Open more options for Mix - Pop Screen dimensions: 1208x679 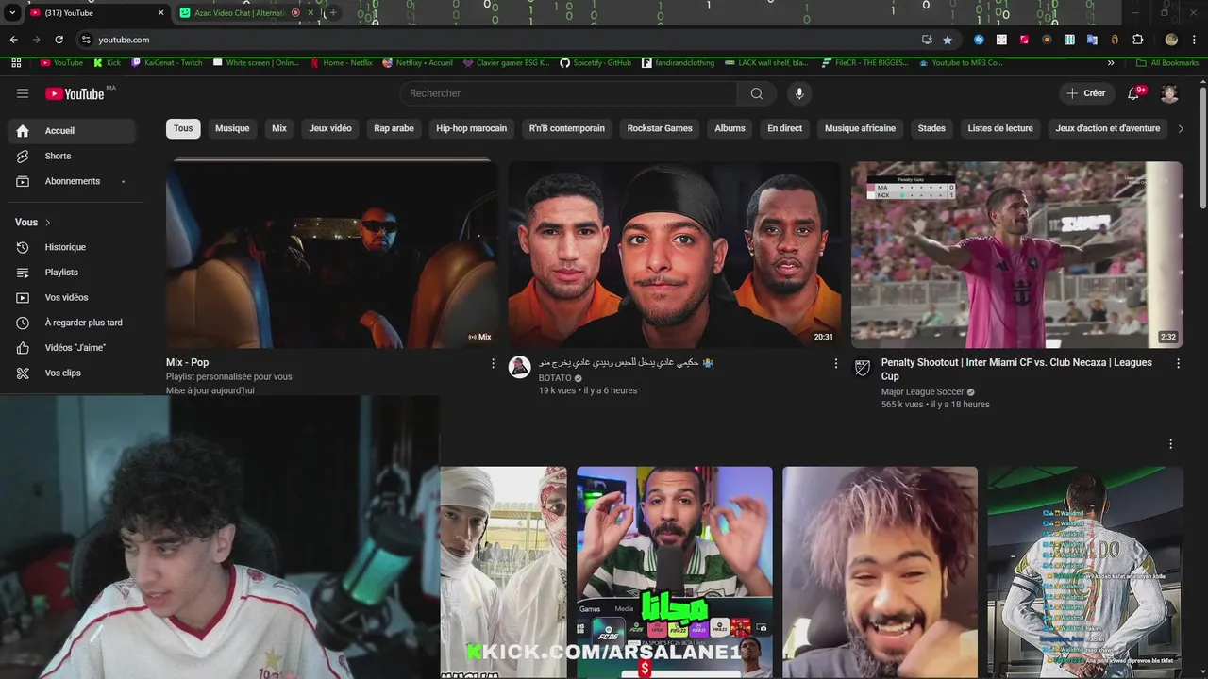[x=493, y=363]
